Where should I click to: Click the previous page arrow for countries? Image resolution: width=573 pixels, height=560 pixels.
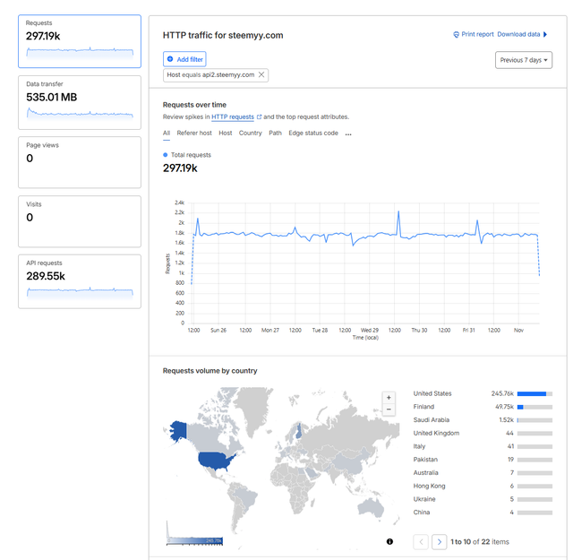tap(421, 541)
